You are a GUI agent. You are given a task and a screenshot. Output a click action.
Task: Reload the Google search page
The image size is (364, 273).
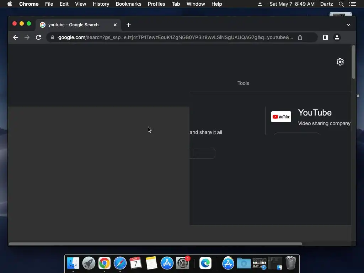click(38, 37)
